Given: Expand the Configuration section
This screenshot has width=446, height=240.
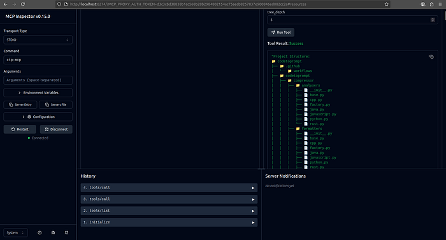Looking at the screenshot, I should click(38, 116).
